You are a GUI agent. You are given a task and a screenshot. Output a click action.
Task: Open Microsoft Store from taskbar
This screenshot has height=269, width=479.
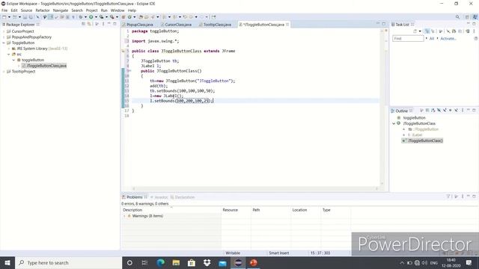192,262
